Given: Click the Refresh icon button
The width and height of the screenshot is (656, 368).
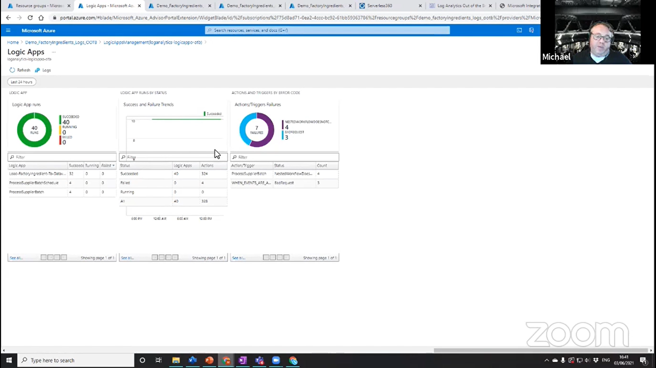Looking at the screenshot, I should point(12,70).
